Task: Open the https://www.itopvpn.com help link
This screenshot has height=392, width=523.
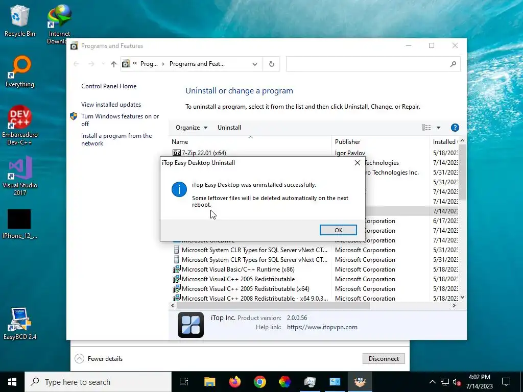Action: 322,327
